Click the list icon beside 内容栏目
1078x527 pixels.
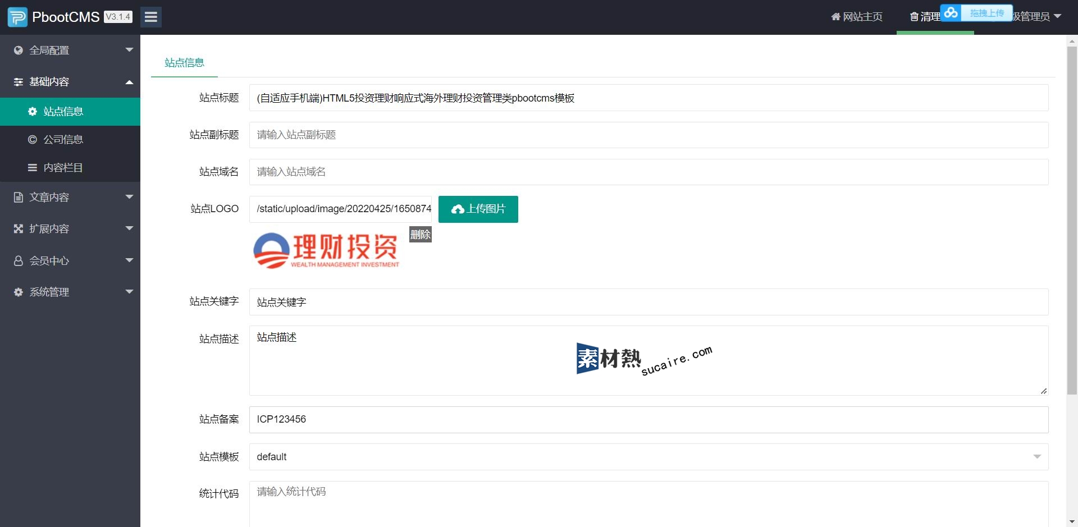(33, 167)
